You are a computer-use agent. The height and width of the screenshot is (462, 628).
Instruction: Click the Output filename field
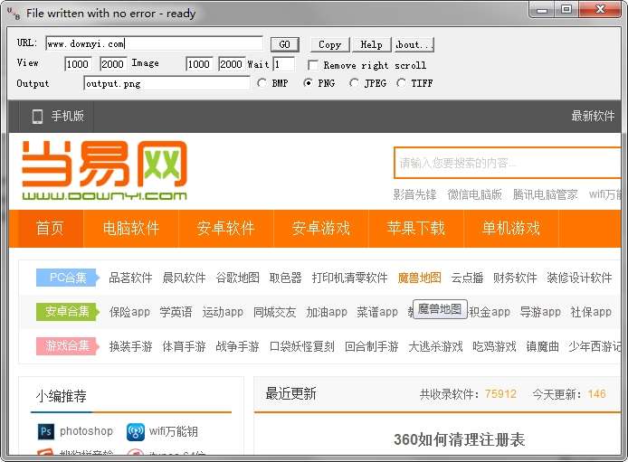click(x=167, y=83)
